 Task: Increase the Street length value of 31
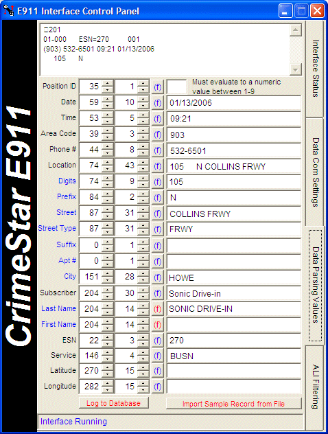[143, 210]
